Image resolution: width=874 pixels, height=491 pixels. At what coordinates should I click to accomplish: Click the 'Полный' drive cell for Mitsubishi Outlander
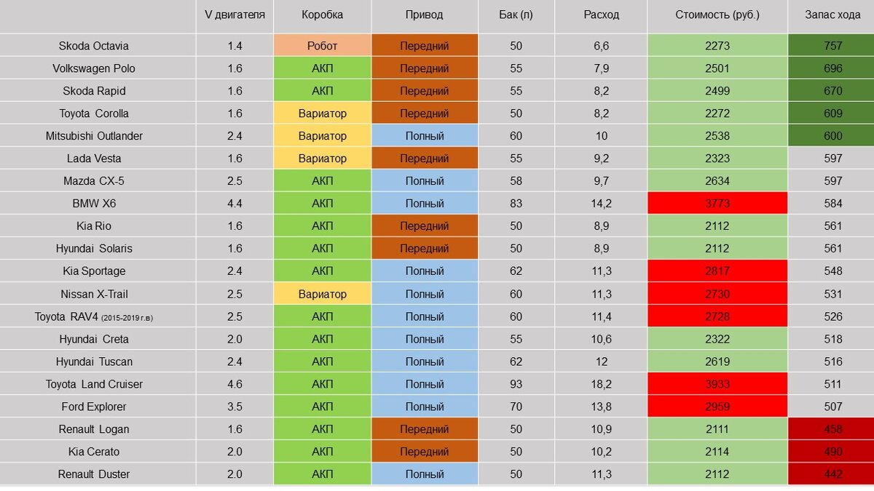click(425, 136)
